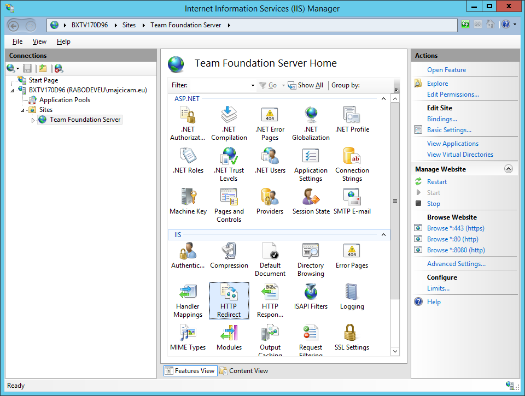Open the Filter dropdown arrow
The height and width of the screenshot is (396, 525).
253,85
